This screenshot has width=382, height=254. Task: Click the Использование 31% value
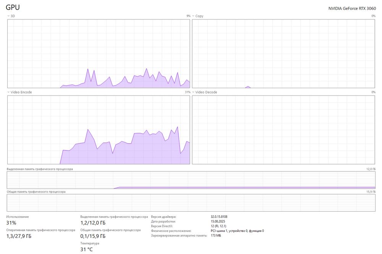(x=11, y=223)
